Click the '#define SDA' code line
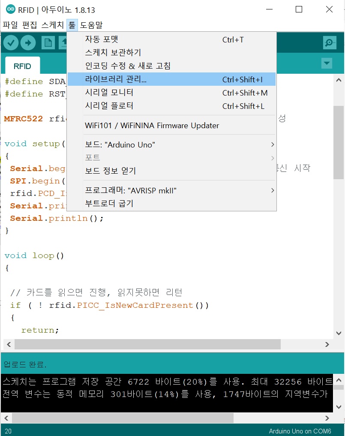The image size is (345, 436). coord(35,81)
